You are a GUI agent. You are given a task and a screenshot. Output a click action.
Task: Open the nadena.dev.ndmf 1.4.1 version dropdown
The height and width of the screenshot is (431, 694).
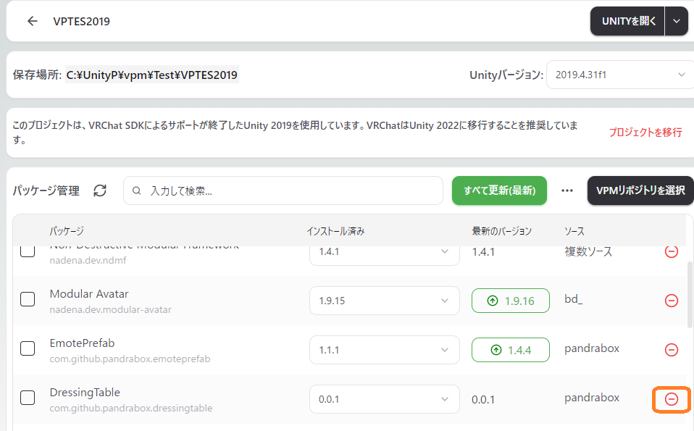[x=384, y=254]
